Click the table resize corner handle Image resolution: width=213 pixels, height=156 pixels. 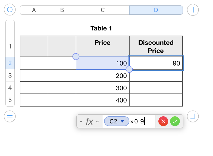pyautogui.click(x=193, y=117)
